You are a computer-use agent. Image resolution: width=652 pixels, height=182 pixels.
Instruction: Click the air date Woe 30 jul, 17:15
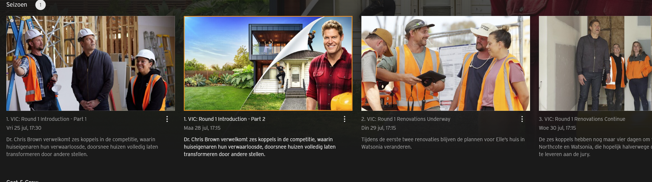pos(557,128)
